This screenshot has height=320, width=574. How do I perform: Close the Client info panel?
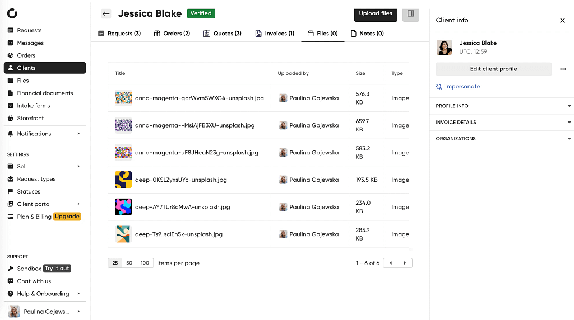pos(563,21)
